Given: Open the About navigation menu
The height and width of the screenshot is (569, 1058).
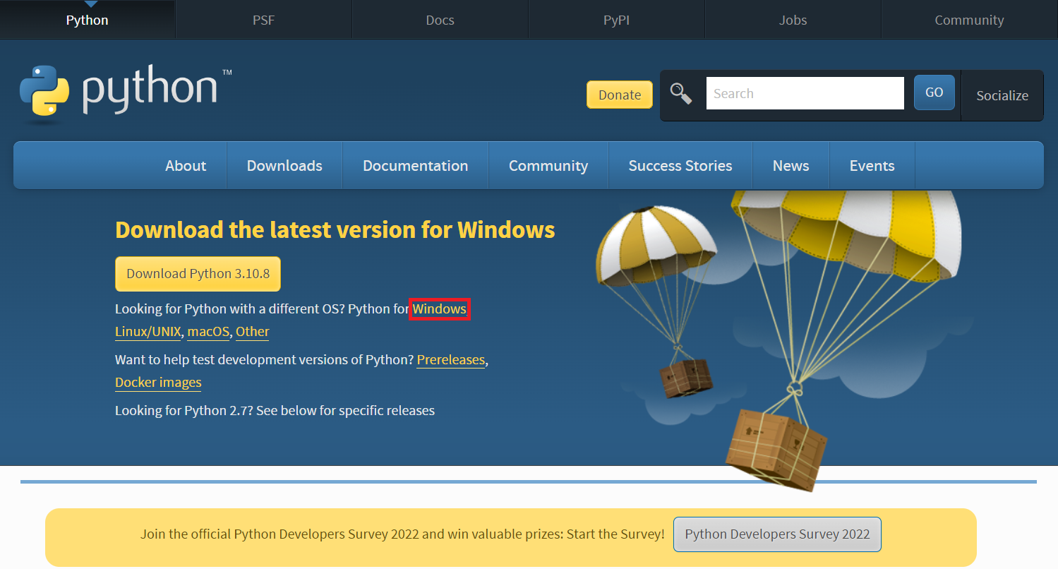Looking at the screenshot, I should [186, 165].
